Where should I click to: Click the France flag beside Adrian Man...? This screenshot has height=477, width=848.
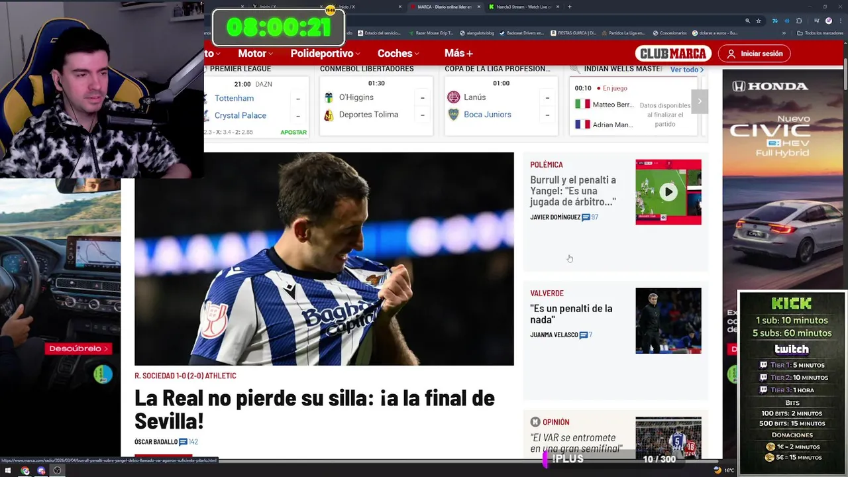(582, 125)
